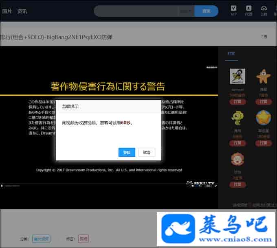
Task: Open the 资讯 navigation menu item
Action: (22, 11)
